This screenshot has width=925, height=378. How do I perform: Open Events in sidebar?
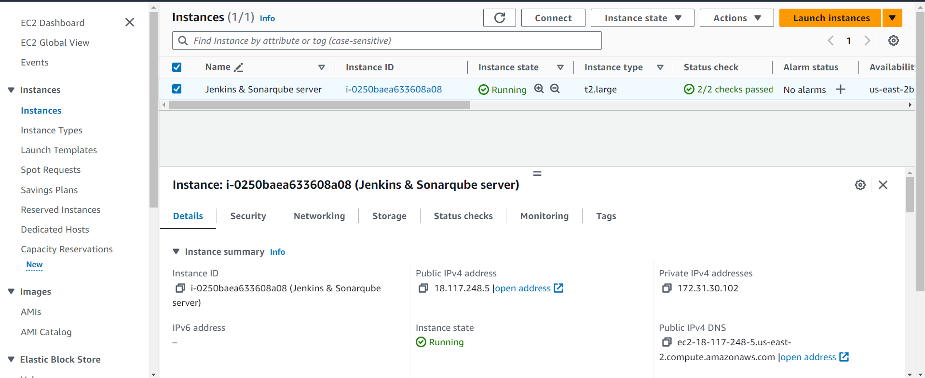[34, 62]
